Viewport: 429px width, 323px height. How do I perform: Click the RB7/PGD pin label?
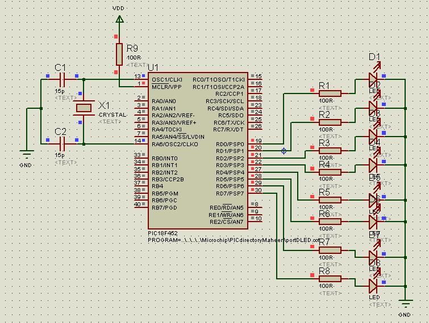pos(164,207)
